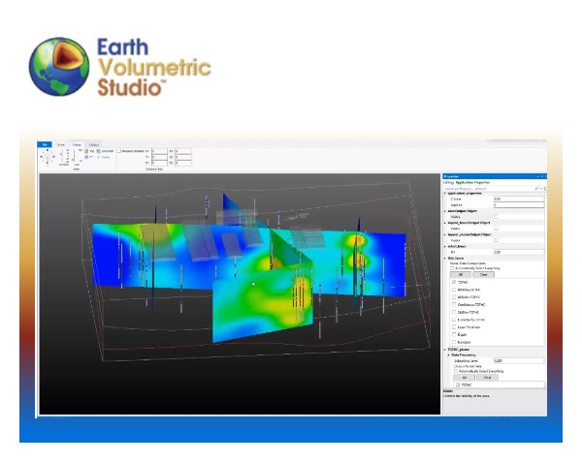Click the Fit view icon

coord(86,157)
